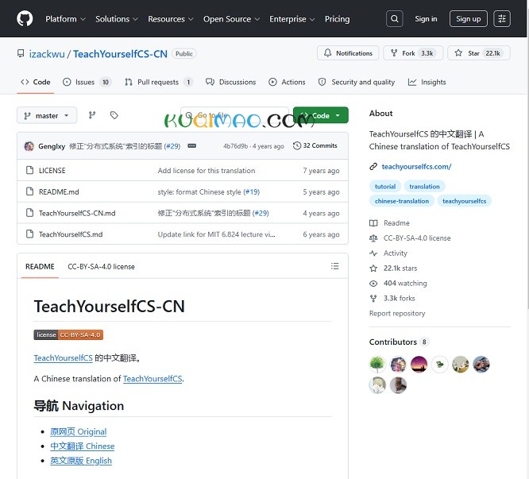Expand the Resources menu

tap(170, 19)
